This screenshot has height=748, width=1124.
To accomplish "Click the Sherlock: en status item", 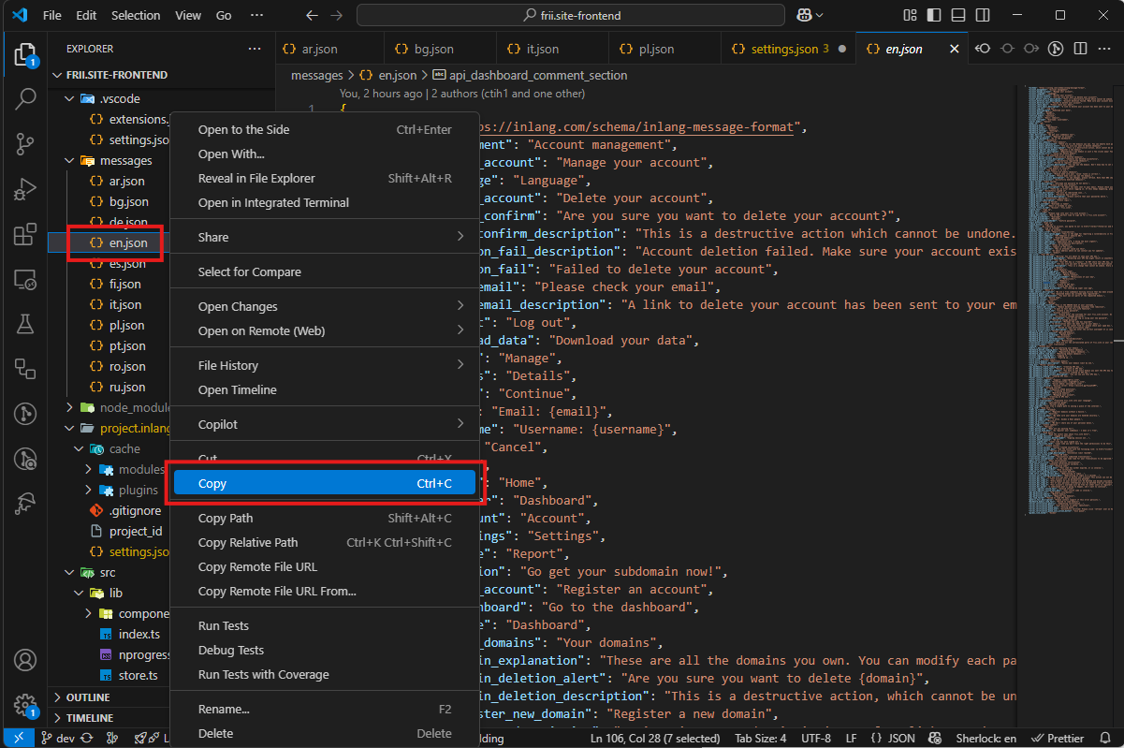I will (984, 738).
